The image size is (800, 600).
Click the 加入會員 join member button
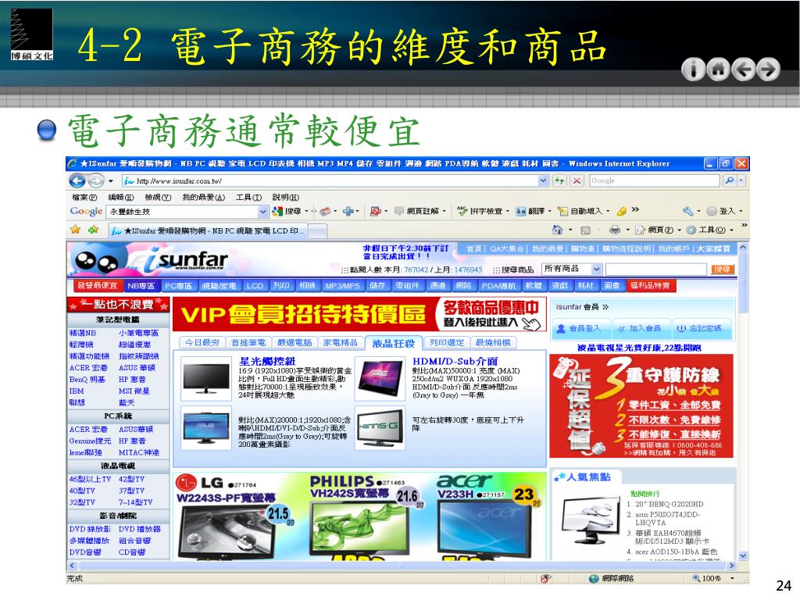point(641,328)
